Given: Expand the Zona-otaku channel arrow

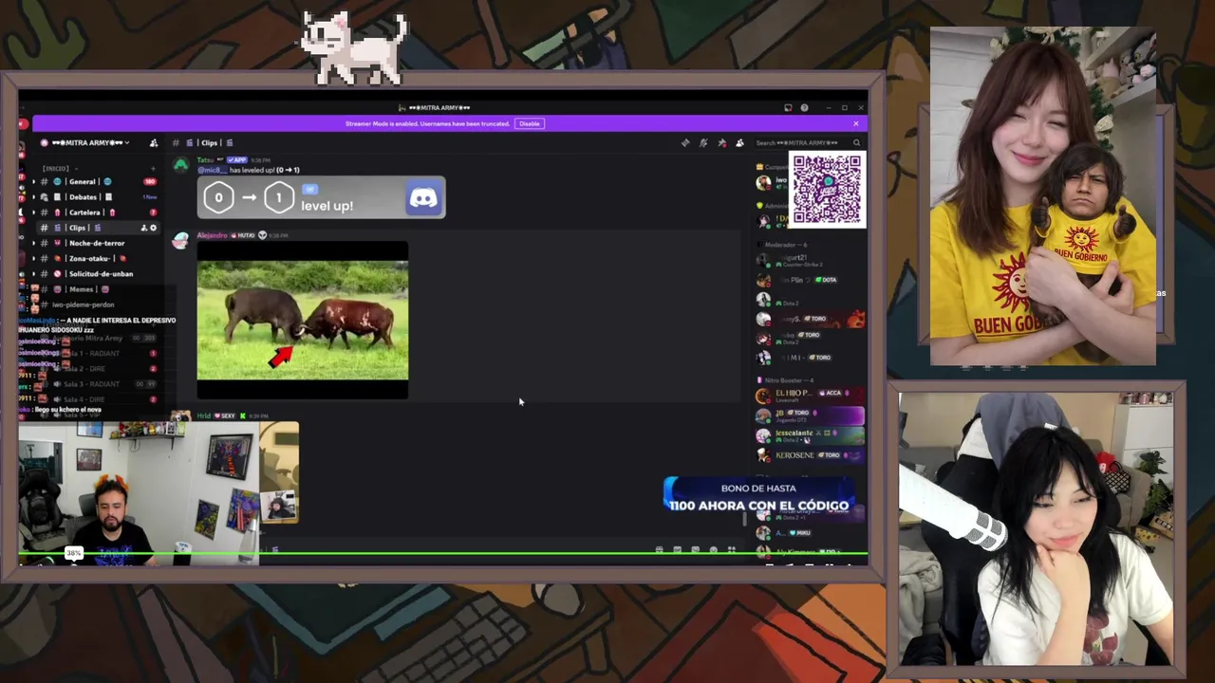Looking at the screenshot, I should click(33, 258).
